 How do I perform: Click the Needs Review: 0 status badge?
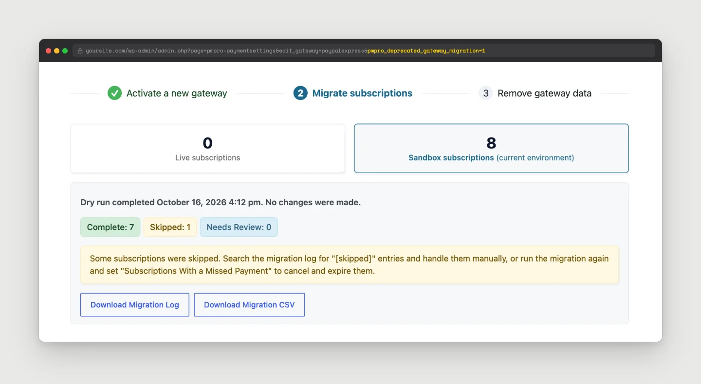point(239,227)
